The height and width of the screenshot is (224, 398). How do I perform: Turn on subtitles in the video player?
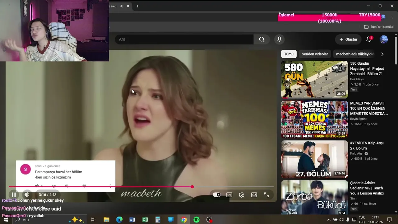pos(229,195)
